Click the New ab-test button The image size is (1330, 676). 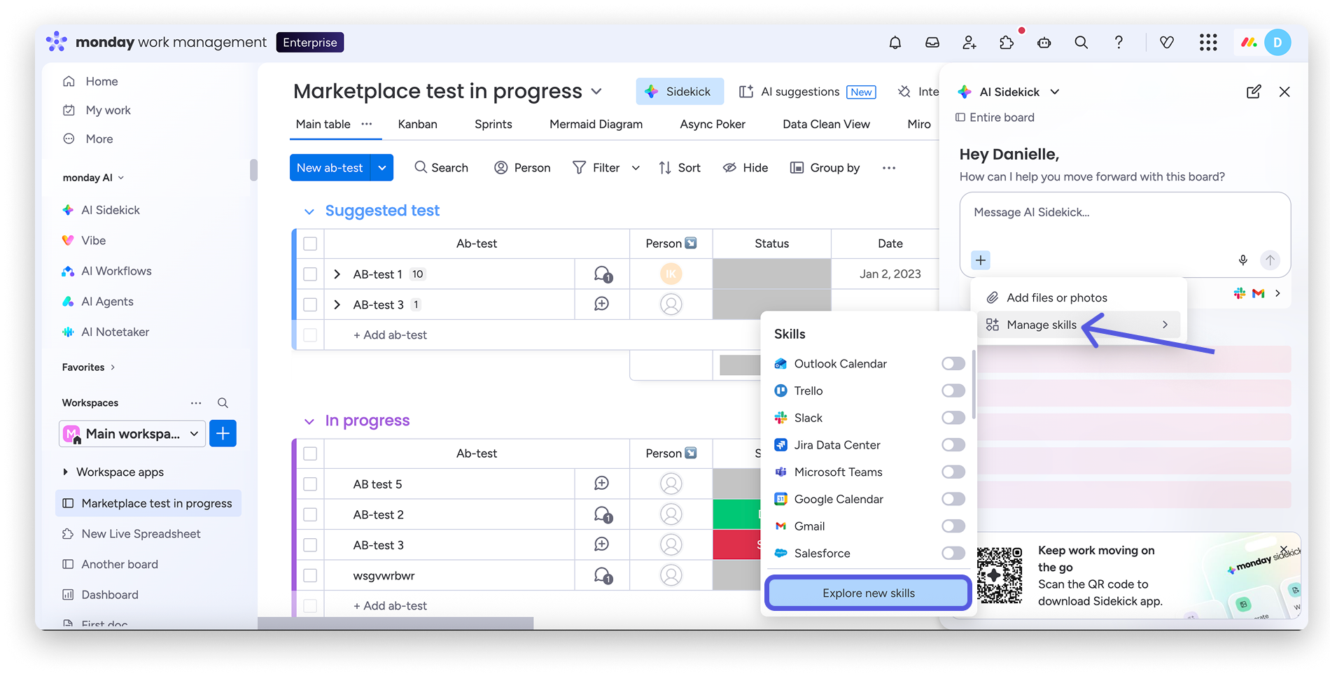coord(330,168)
